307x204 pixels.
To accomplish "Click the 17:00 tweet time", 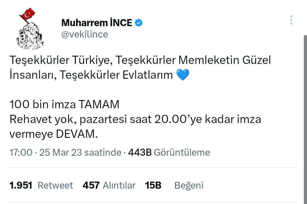I will [x=21, y=153].
